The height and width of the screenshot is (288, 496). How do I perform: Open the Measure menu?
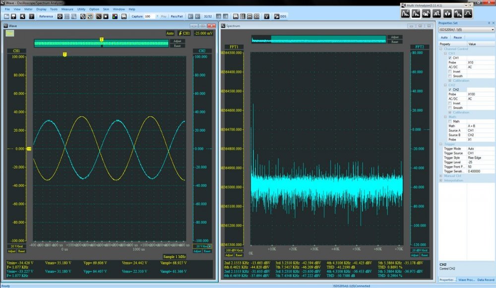pyautogui.click(x=67, y=9)
